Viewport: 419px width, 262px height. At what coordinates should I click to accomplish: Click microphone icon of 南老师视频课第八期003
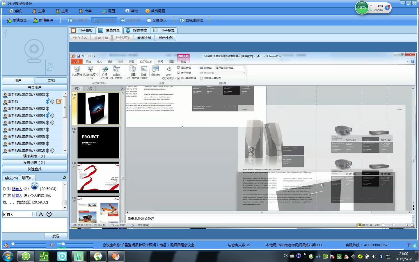coord(47,94)
